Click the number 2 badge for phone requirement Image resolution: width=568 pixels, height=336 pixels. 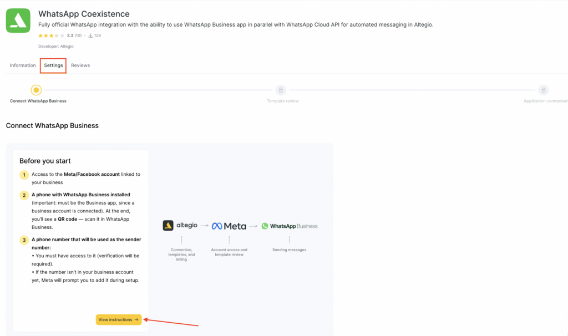tap(24, 195)
